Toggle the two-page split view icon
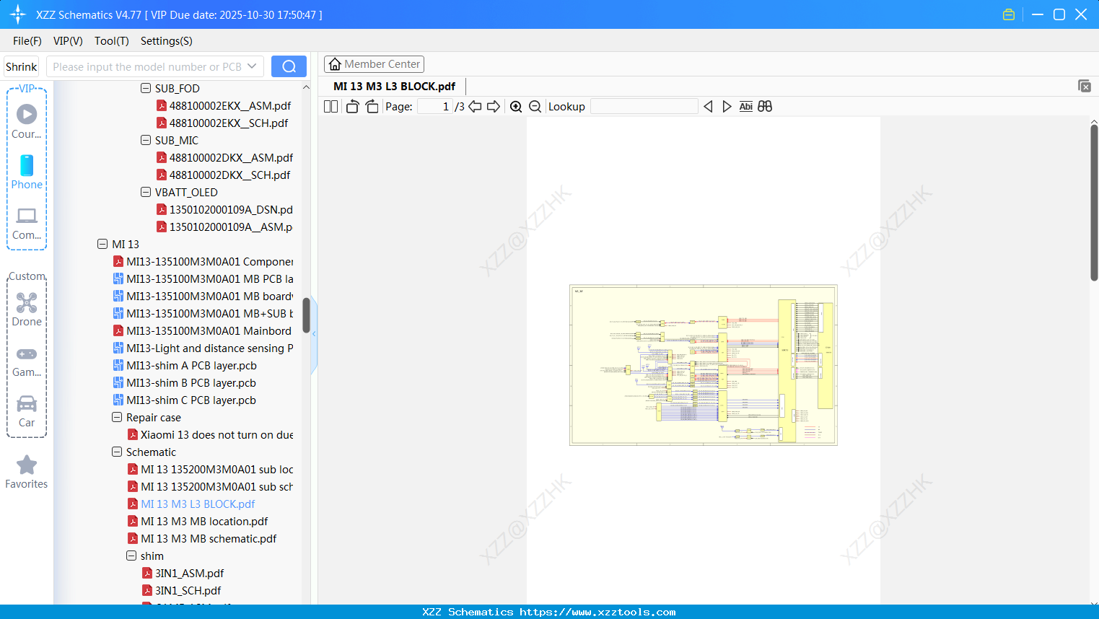 (x=330, y=107)
